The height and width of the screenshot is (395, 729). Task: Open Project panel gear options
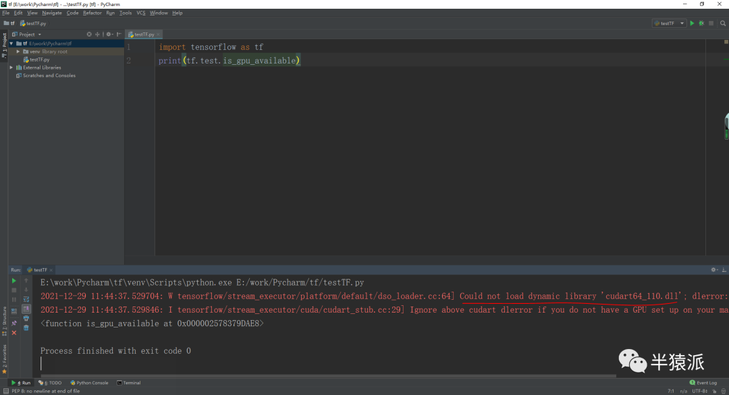pyautogui.click(x=109, y=34)
